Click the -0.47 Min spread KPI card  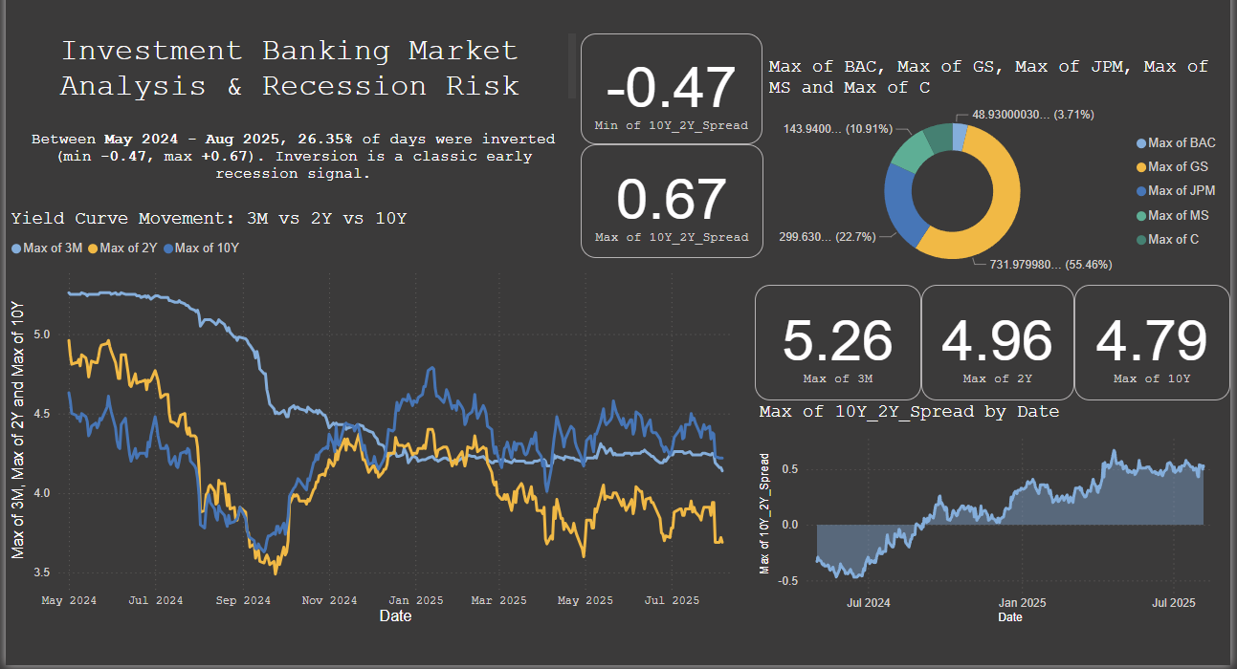point(671,89)
